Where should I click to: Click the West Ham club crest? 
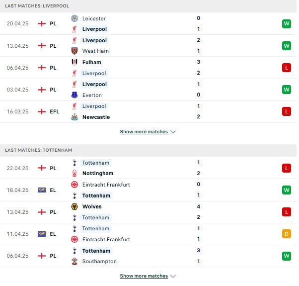(x=75, y=51)
